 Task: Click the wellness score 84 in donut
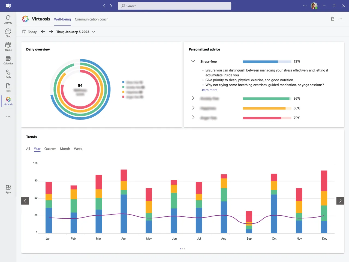pos(80,85)
